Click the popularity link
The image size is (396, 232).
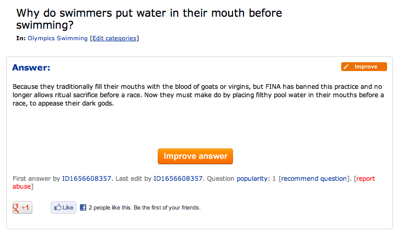pos(251,179)
